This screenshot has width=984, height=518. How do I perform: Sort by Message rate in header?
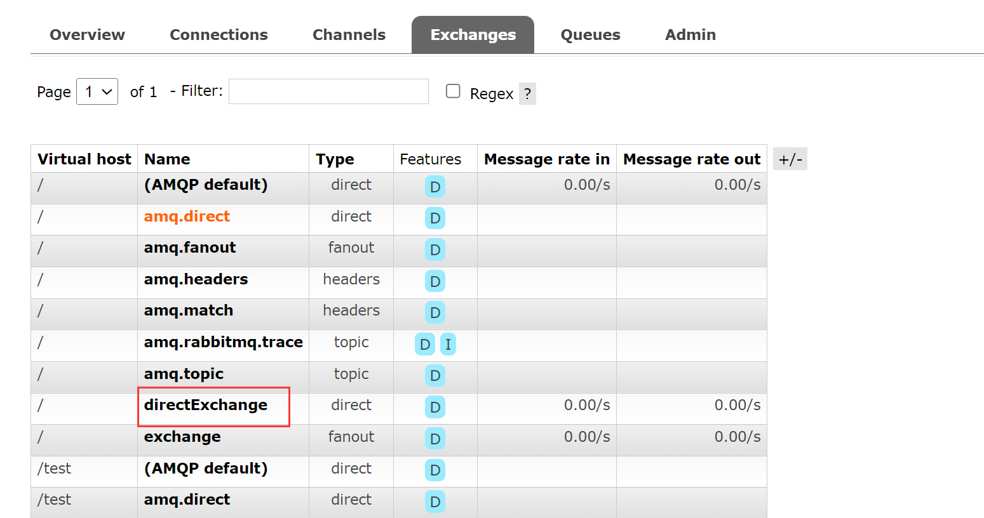pos(546,159)
